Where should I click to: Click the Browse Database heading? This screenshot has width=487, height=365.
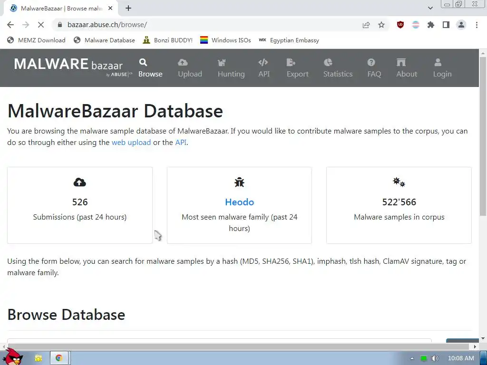click(66, 315)
